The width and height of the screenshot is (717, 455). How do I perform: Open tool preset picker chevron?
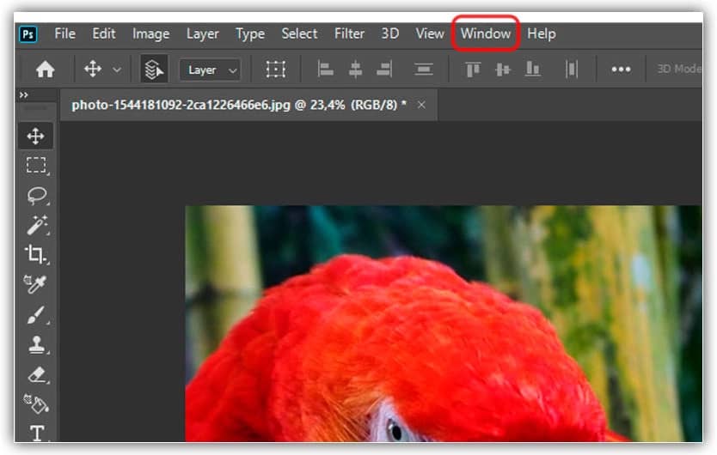point(117,70)
